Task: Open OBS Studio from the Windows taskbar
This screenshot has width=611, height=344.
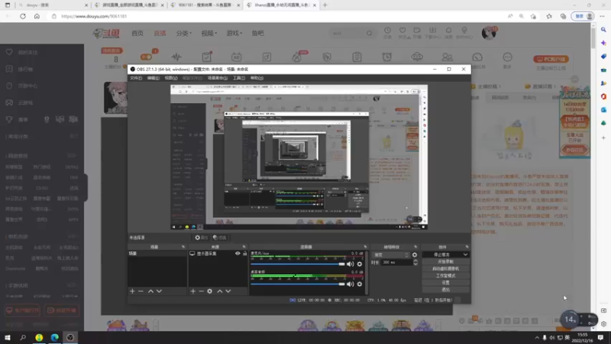Action: [70, 337]
